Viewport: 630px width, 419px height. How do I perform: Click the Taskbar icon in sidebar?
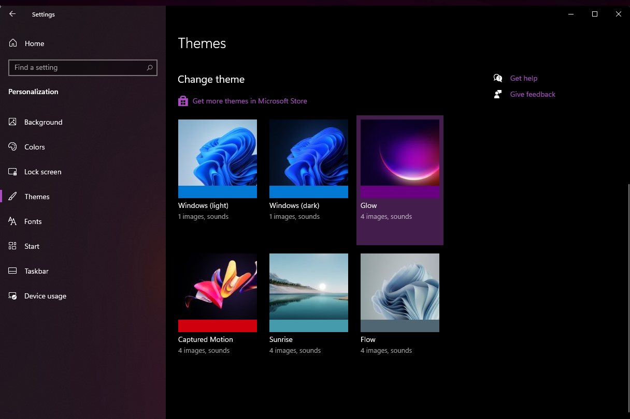click(13, 271)
